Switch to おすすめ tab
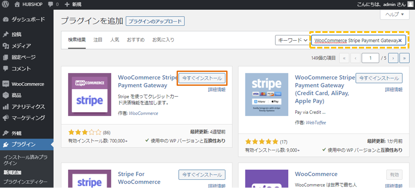415x188 pixels. (136, 40)
